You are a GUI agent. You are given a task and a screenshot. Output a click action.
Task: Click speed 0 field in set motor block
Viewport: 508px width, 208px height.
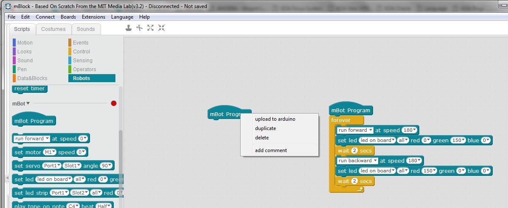click(x=82, y=152)
